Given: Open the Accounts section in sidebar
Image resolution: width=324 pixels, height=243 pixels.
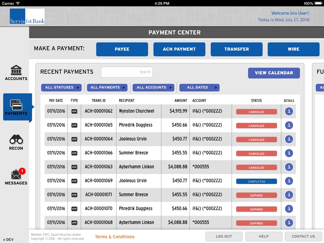Looking at the screenshot, I should point(16,73).
